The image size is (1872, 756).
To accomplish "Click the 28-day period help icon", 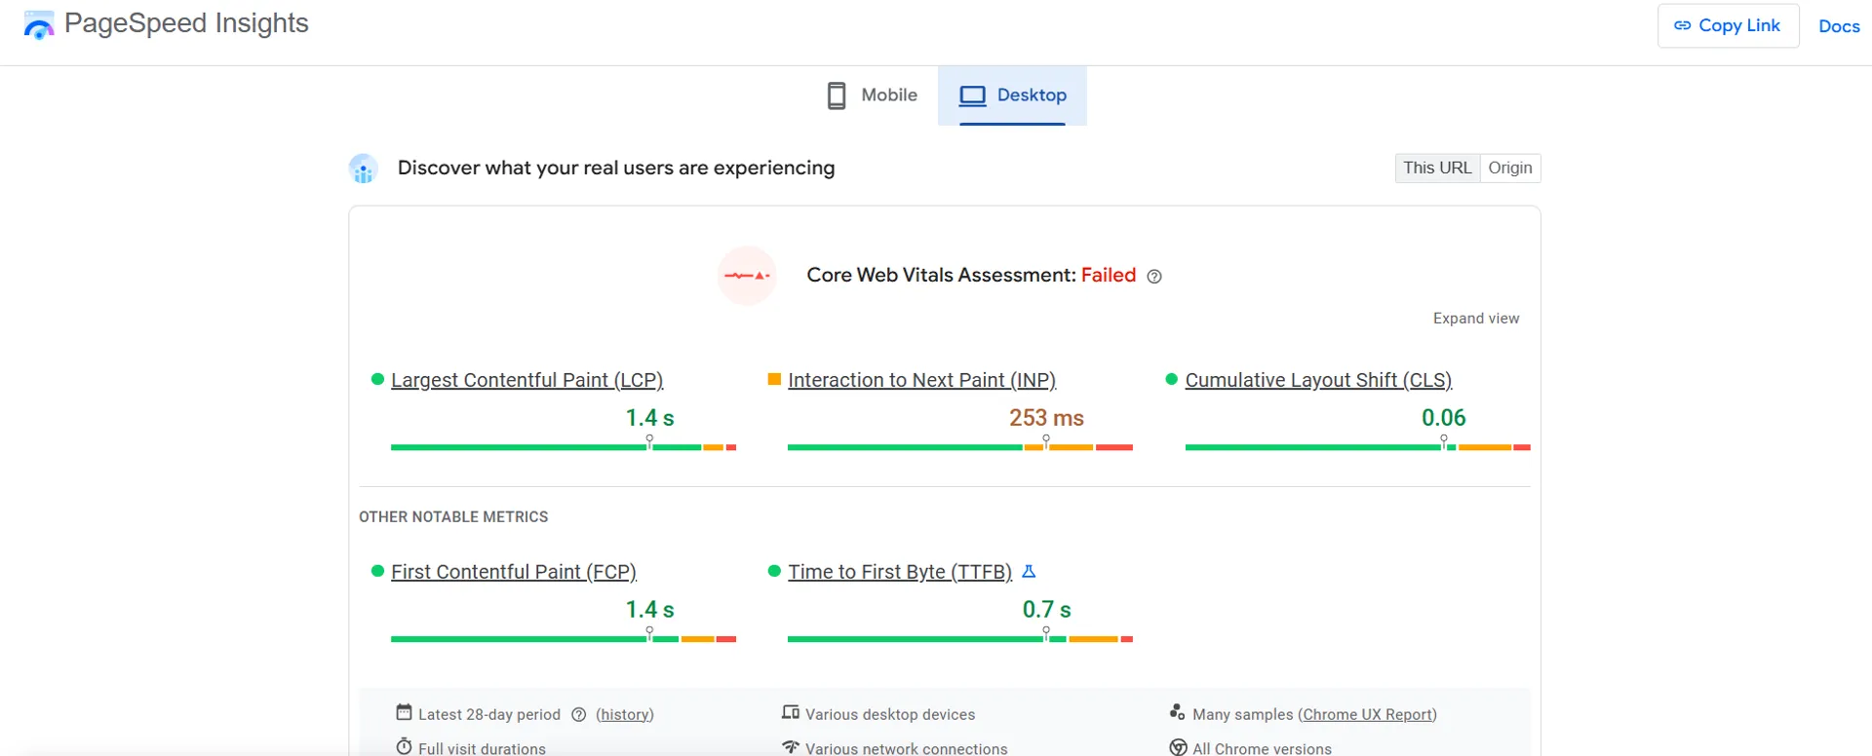I will click(x=578, y=715).
